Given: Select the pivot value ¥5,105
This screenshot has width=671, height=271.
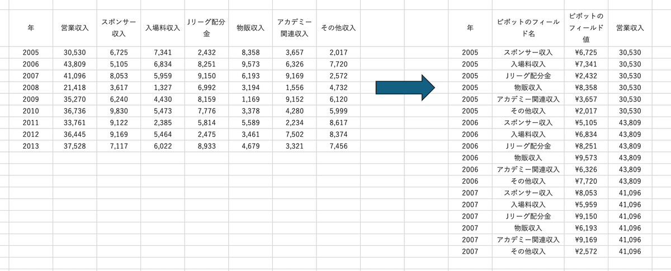Looking at the screenshot, I should (585, 122).
